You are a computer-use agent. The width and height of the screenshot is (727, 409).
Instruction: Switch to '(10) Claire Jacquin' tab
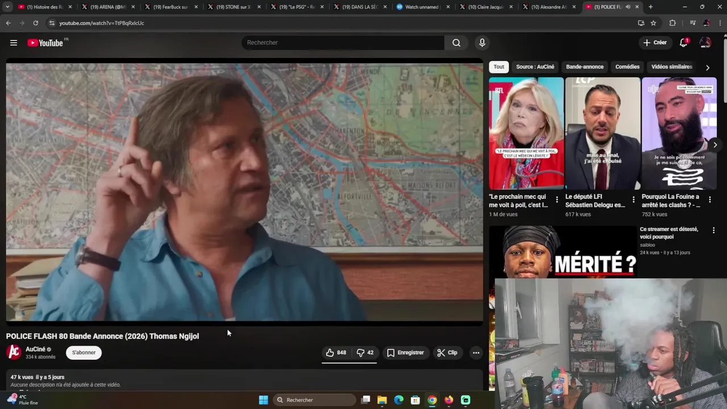coord(486,7)
